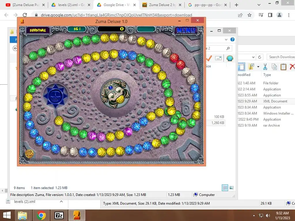295x221 pixels.
Task: Open the network tray icon
Action: 261,216
